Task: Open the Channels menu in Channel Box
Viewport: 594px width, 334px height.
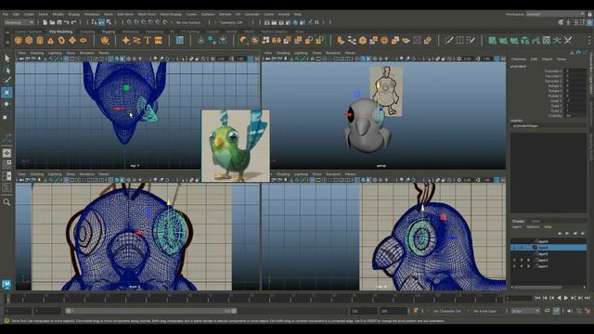Action: coord(519,59)
